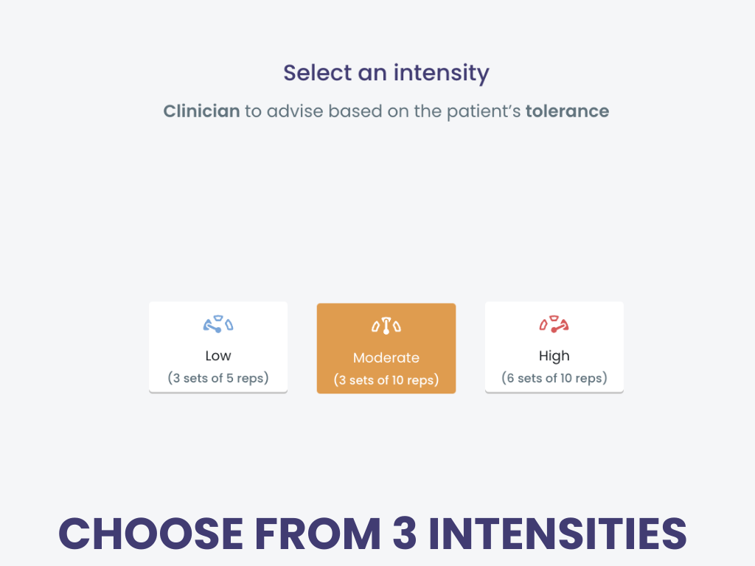Click the "High" label text

554,355
